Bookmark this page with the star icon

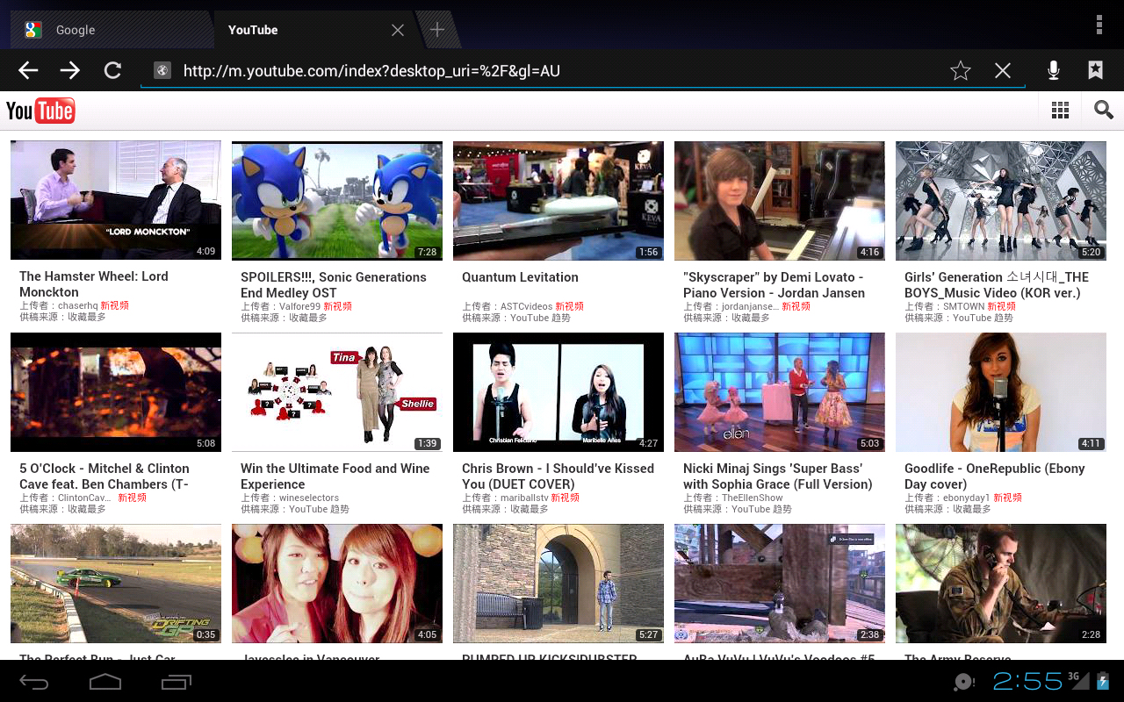point(961,71)
